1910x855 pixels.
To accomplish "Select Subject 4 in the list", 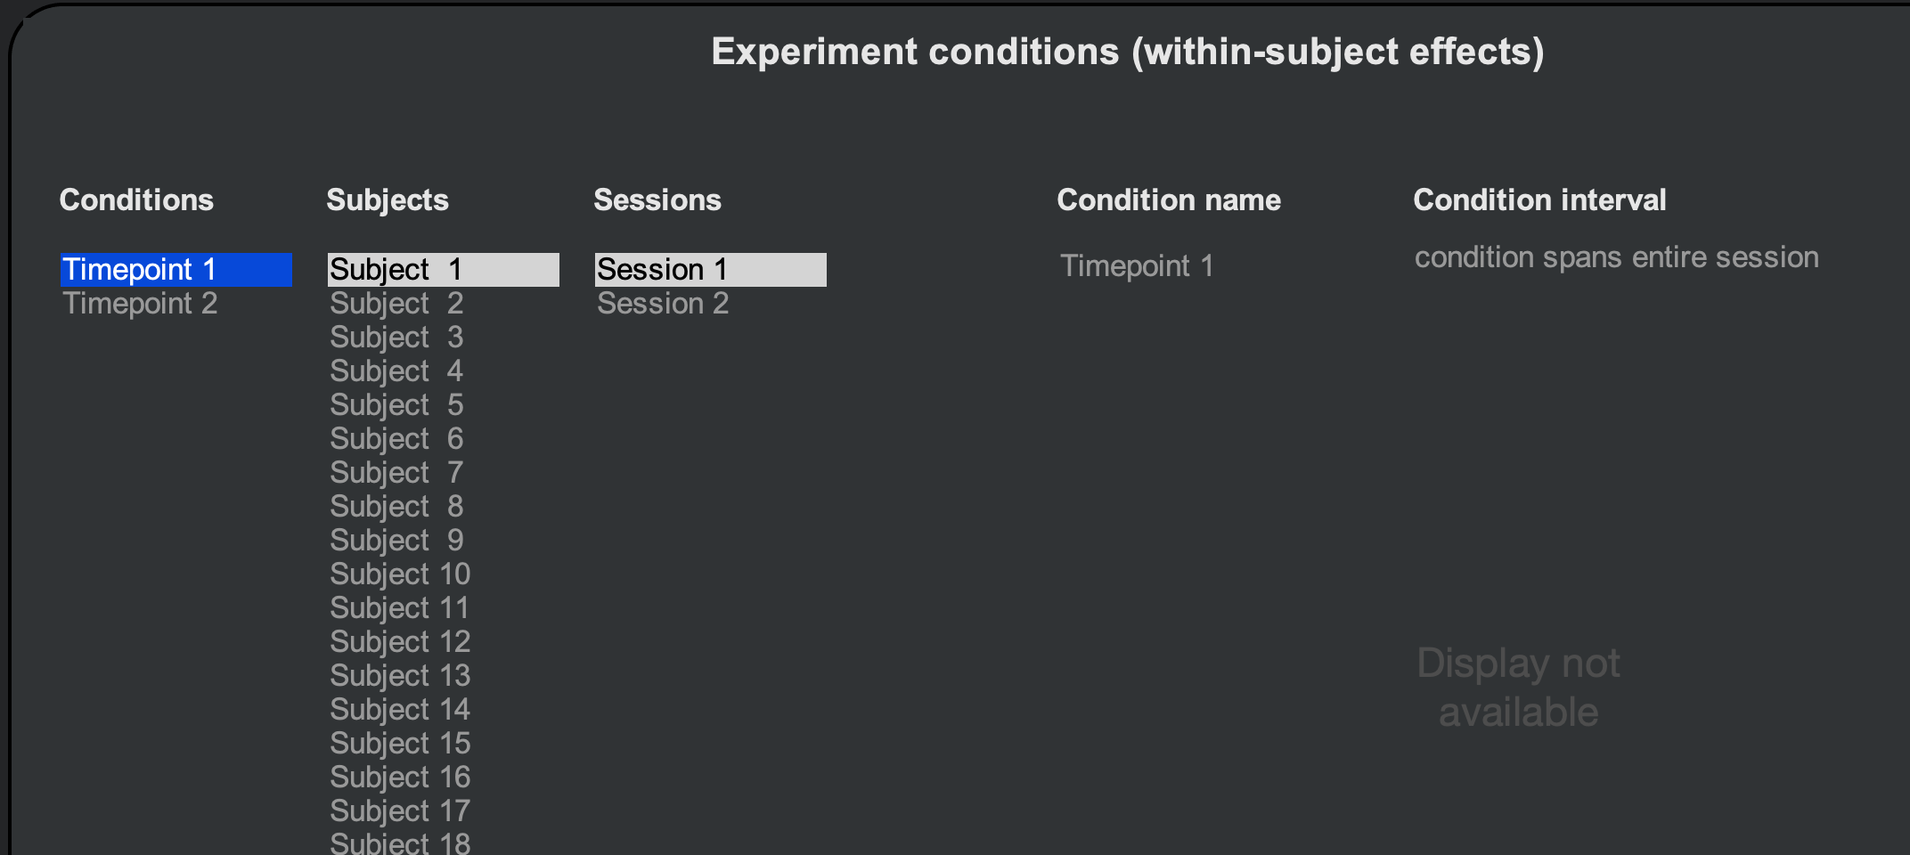I will click(x=396, y=371).
